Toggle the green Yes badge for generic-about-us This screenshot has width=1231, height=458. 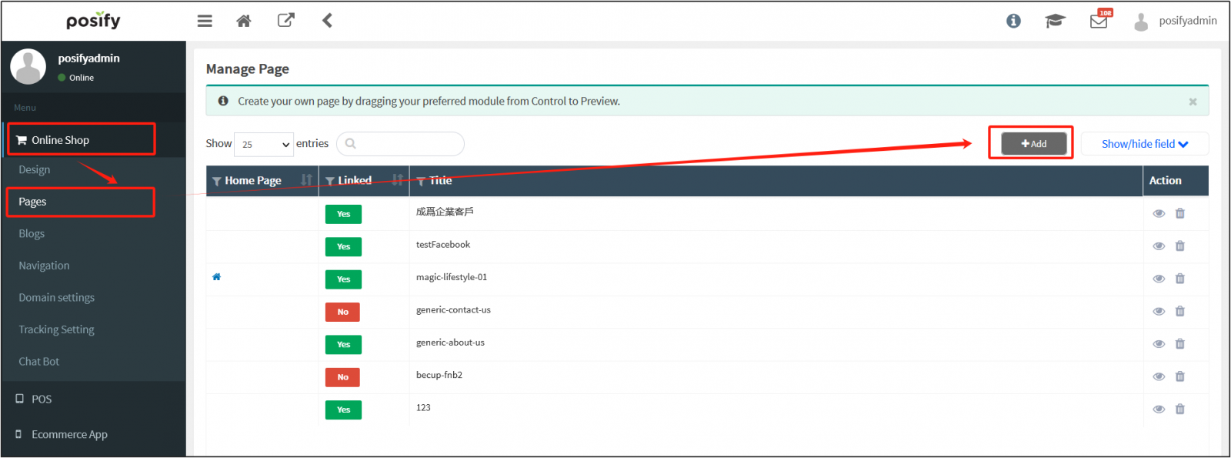[343, 345]
